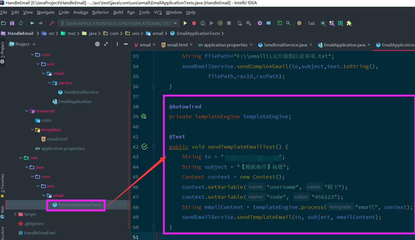Collapse the test folder
Viewport: 415px width, 240px height.
pos(21,158)
